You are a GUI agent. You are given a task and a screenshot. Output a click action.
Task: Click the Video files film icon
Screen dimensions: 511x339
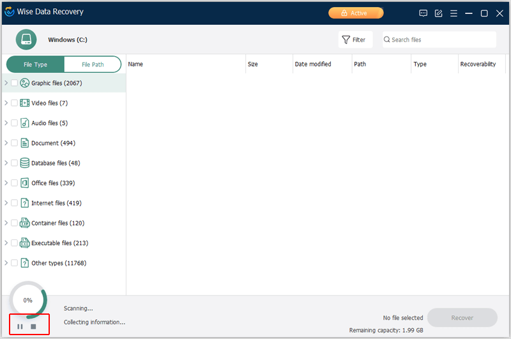click(x=25, y=103)
